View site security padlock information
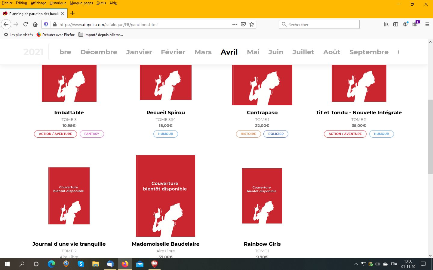Viewport: 433px width, 270px height. [54, 24]
